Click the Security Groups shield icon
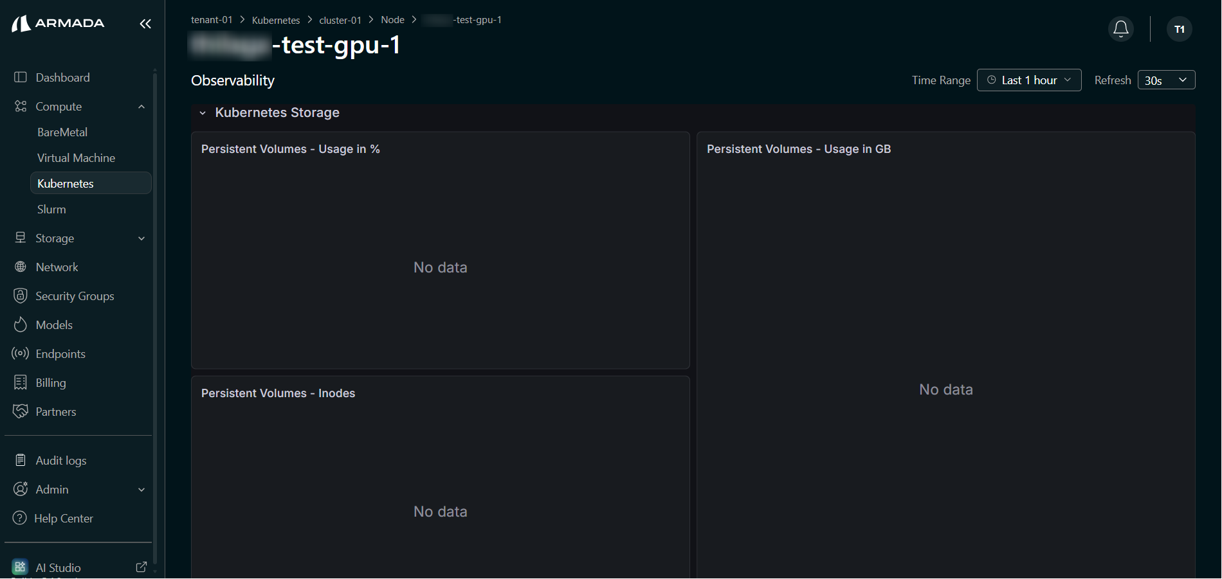 pos(21,296)
